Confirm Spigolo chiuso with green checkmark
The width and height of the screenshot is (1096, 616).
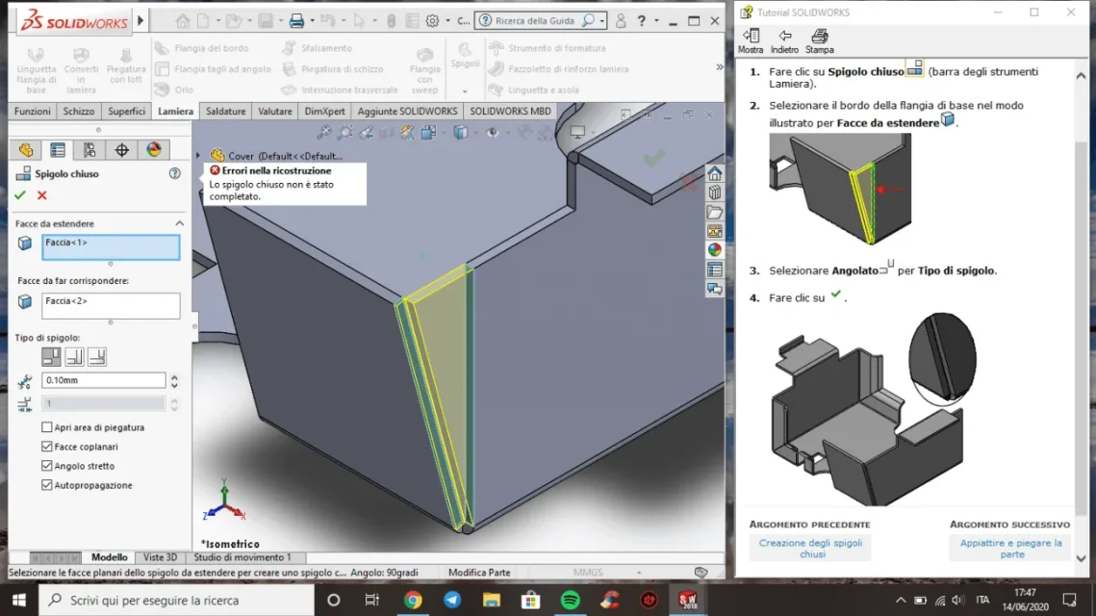tap(20, 195)
